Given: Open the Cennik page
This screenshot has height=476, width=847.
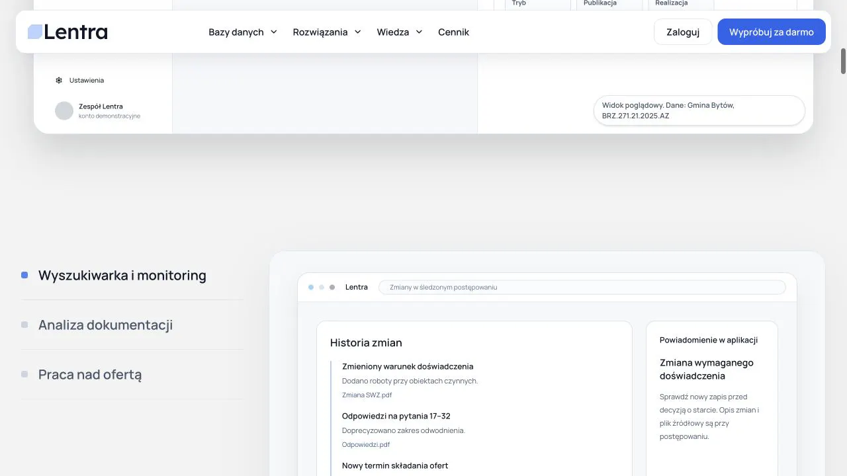Looking at the screenshot, I should point(453,32).
